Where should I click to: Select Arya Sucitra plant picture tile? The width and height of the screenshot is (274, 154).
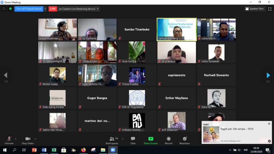(137, 52)
